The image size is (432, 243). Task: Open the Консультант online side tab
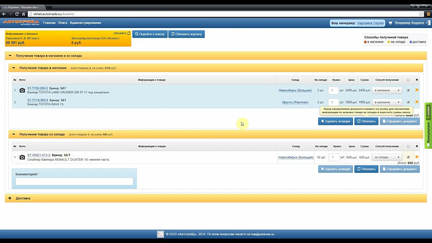pyautogui.click(x=428, y=126)
